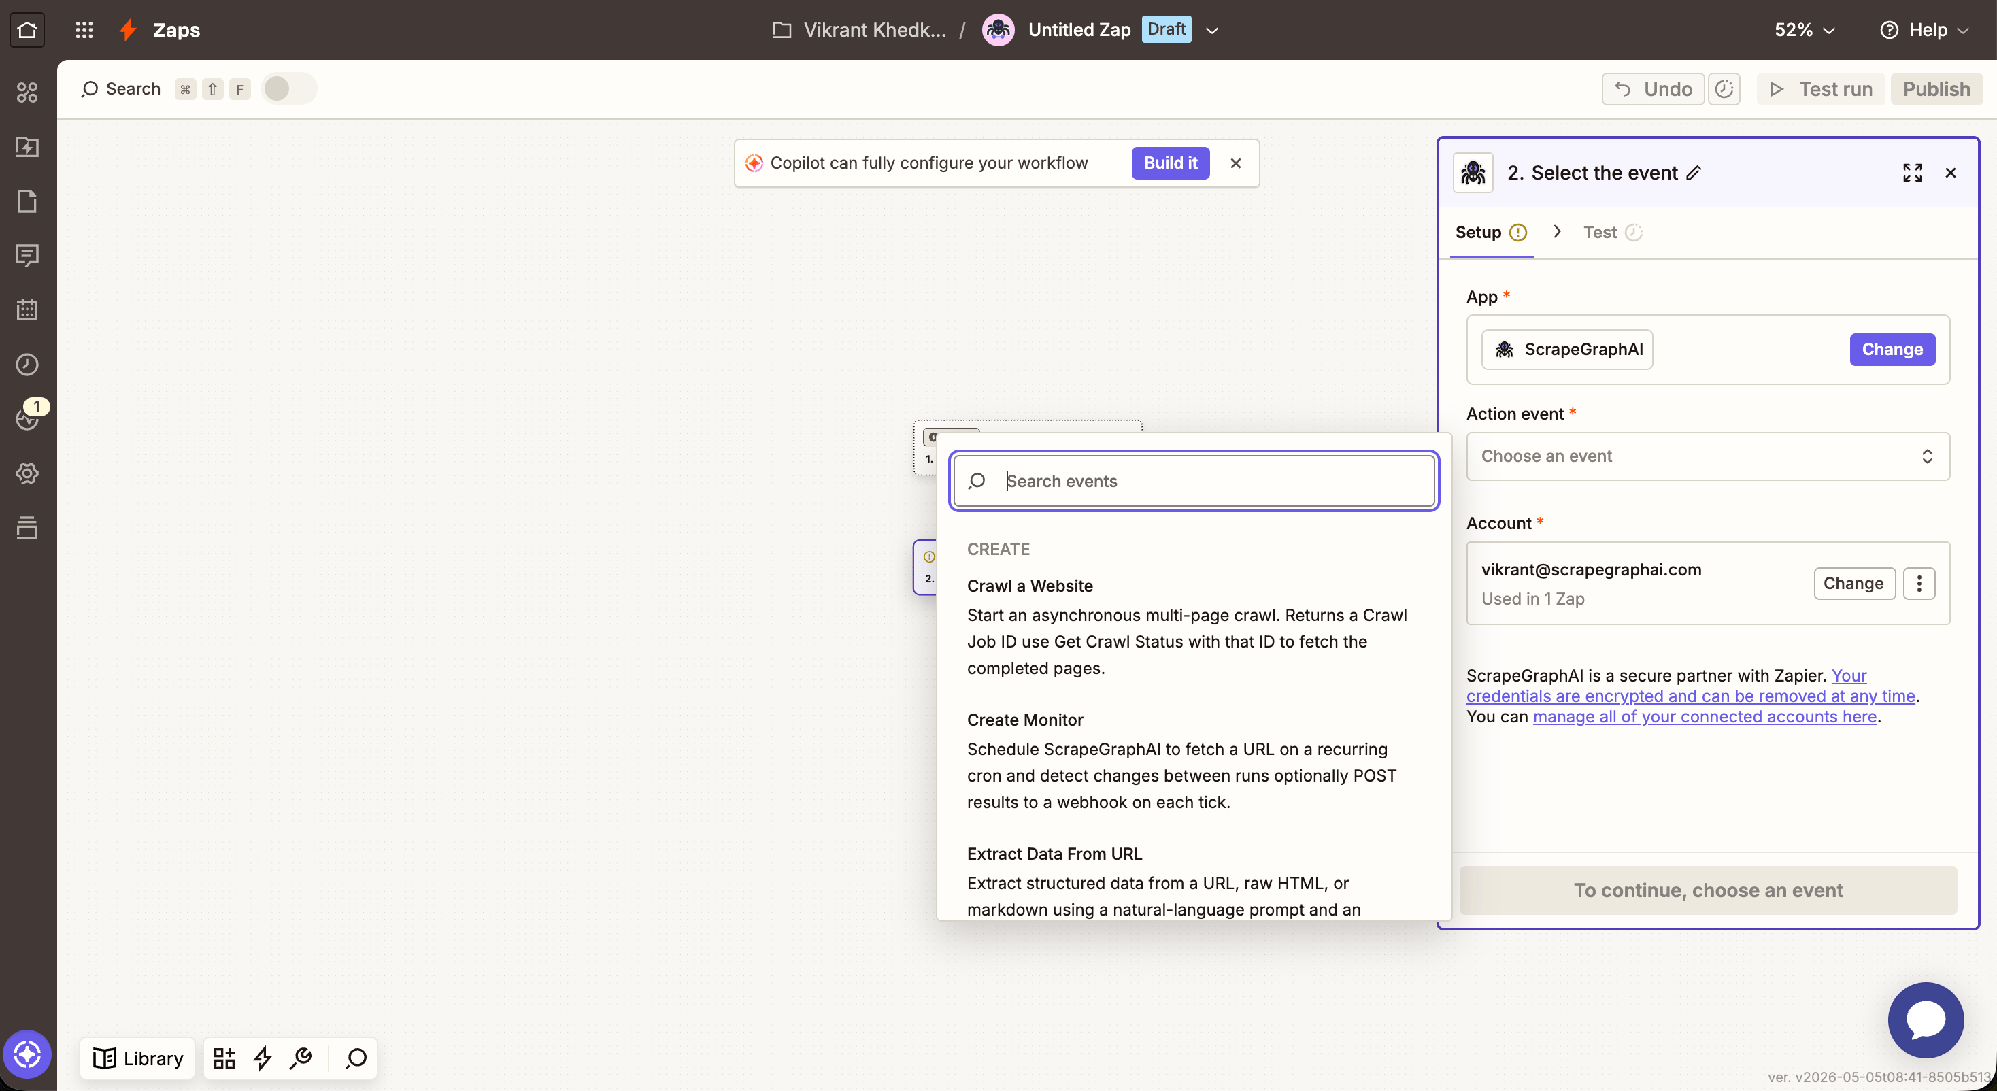This screenshot has height=1091, width=1997.
Task: Click the Zaps lightning bolt logo
Action: [x=129, y=29]
